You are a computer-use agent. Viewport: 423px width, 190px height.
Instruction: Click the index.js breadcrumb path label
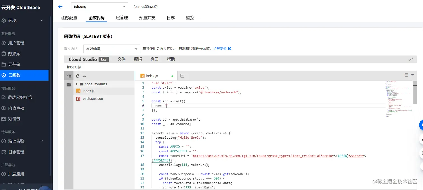coord(74,67)
